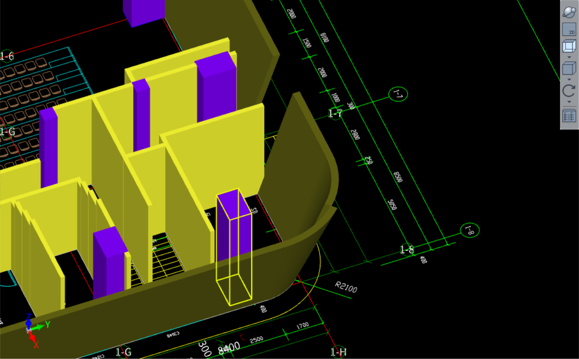
Task: Expand the solid cube view dropdown
Action: (x=569, y=80)
